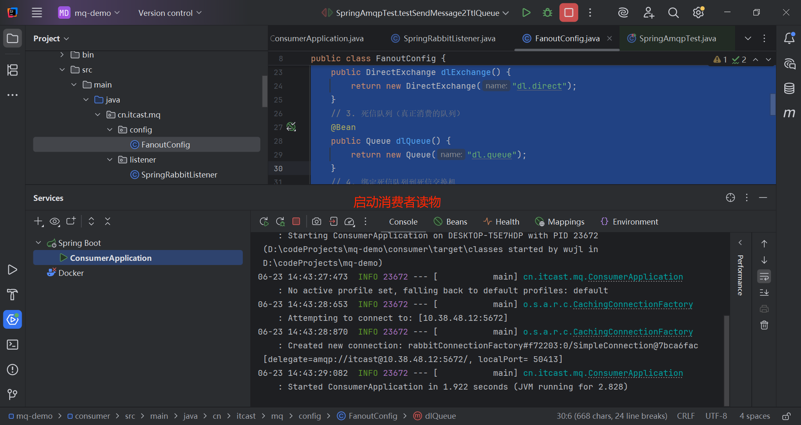This screenshot has width=801, height=425.
Task: Open the Run tool window
Action: click(13, 270)
